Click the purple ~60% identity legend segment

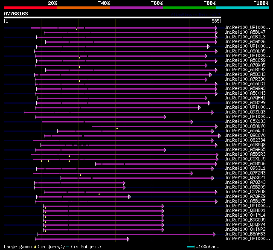[x=136, y=8]
